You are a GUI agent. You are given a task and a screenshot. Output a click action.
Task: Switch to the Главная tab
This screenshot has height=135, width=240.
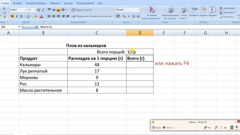pos(5,3)
